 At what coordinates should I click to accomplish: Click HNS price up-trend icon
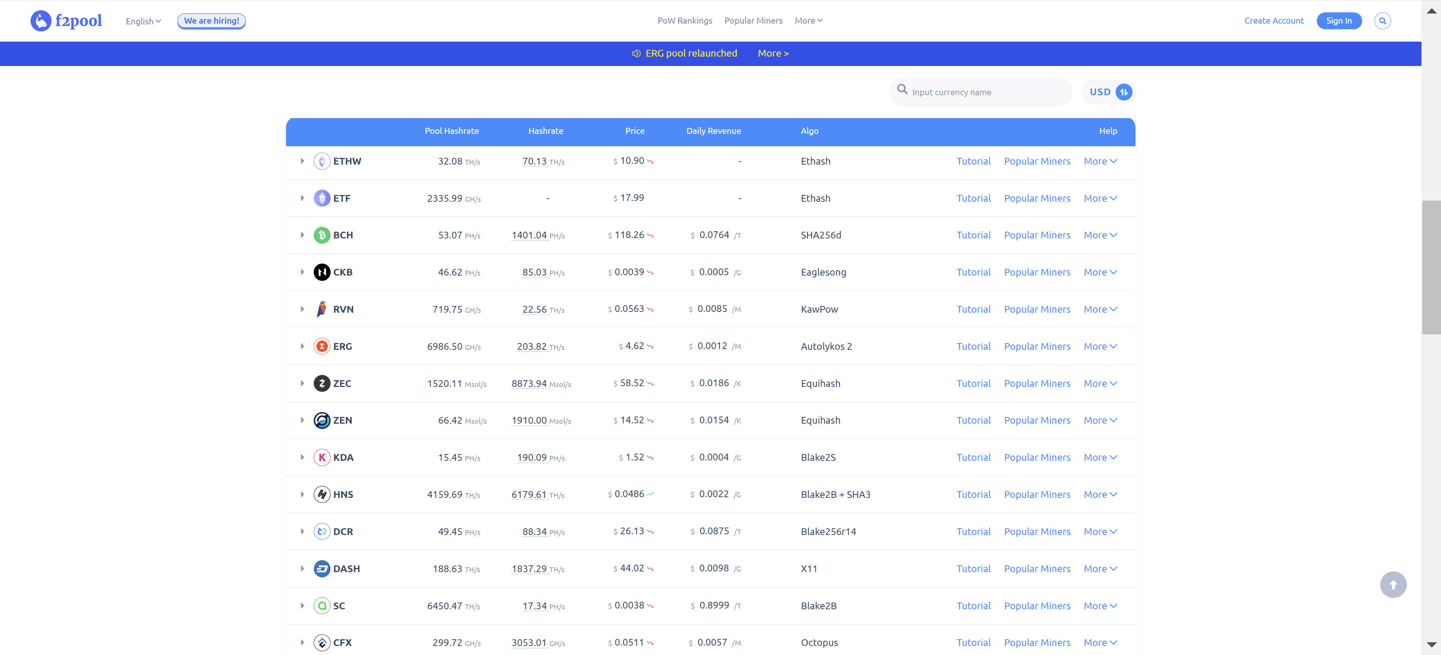click(650, 494)
